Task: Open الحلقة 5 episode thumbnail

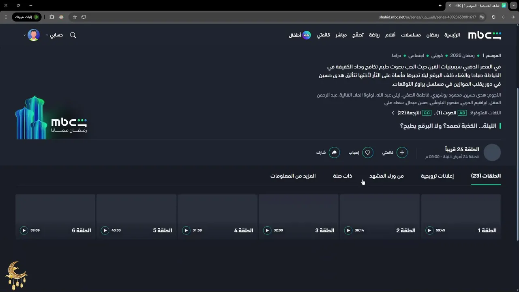Action: [x=137, y=217]
